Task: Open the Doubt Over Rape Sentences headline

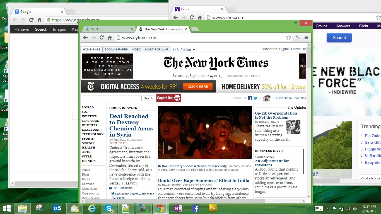Action: pos(204,180)
